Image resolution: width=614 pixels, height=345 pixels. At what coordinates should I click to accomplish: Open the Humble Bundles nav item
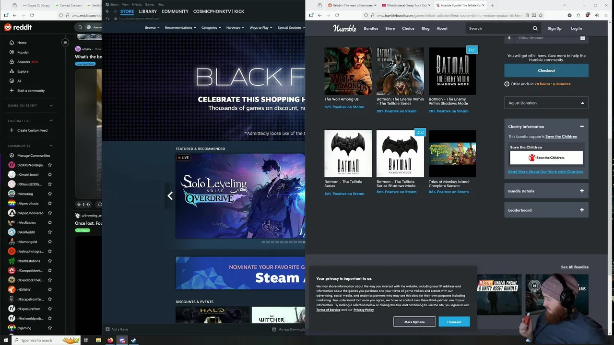click(371, 28)
